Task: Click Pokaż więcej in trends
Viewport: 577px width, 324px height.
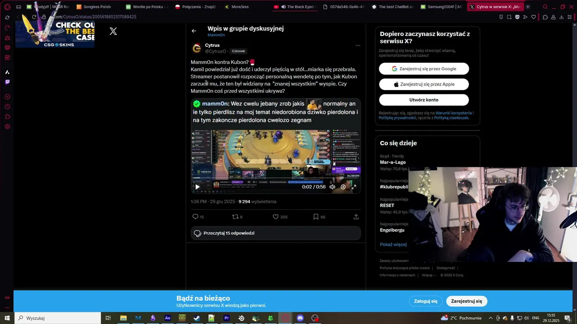Action: (x=393, y=244)
